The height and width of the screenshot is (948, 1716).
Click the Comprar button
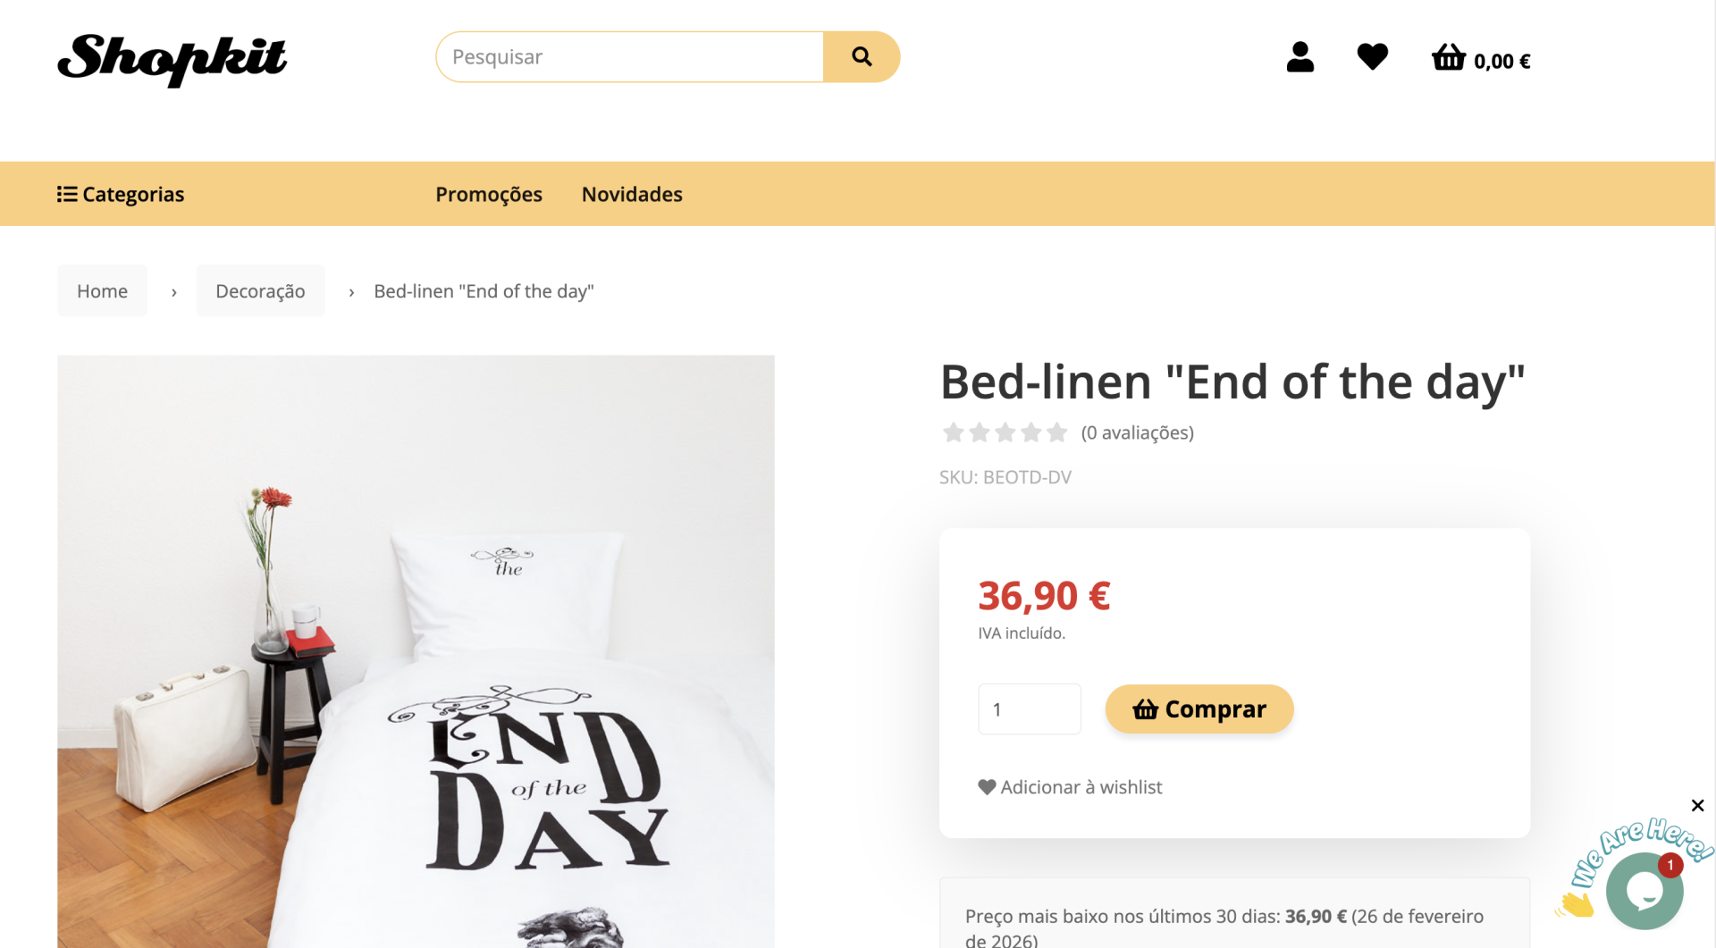[x=1199, y=709]
